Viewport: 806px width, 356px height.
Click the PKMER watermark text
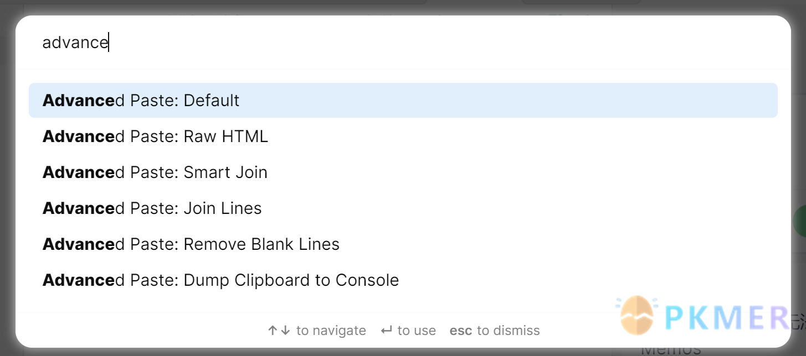(x=726, y=317)
